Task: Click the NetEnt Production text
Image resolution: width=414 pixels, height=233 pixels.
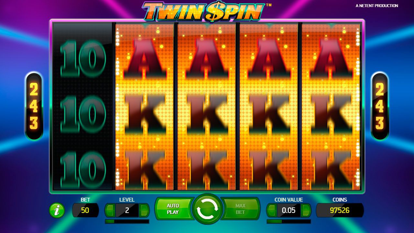Action: [377, 6]
